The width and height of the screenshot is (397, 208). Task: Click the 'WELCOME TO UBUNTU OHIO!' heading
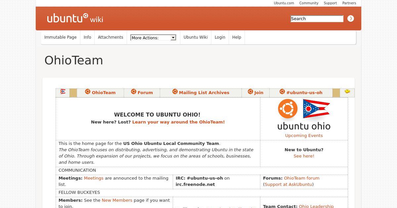[157, 115]
